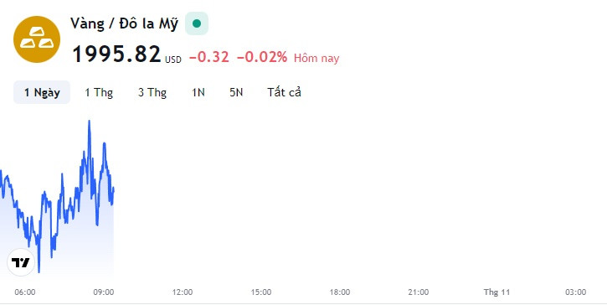Click the 09:00 time axis label

click(x=103, y=292)
